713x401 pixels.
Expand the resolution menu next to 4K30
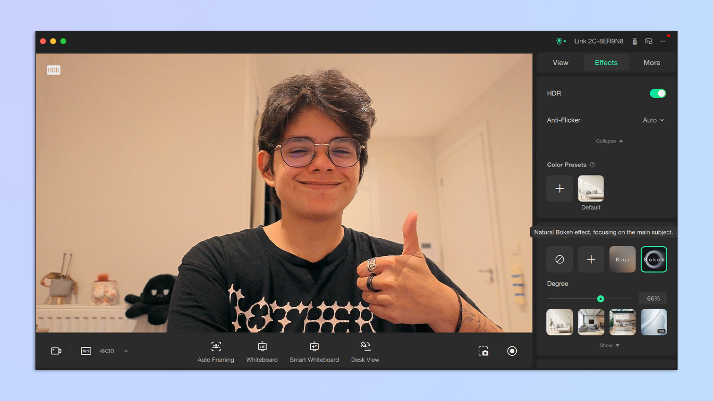coord(126,351)
